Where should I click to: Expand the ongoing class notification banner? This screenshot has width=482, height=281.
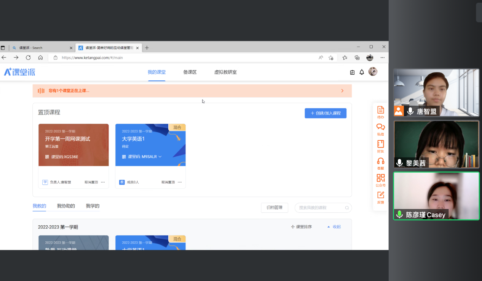click(342, 91)
